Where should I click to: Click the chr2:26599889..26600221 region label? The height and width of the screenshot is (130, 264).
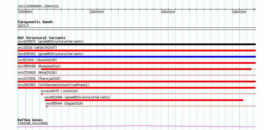[x=38, y=6]
